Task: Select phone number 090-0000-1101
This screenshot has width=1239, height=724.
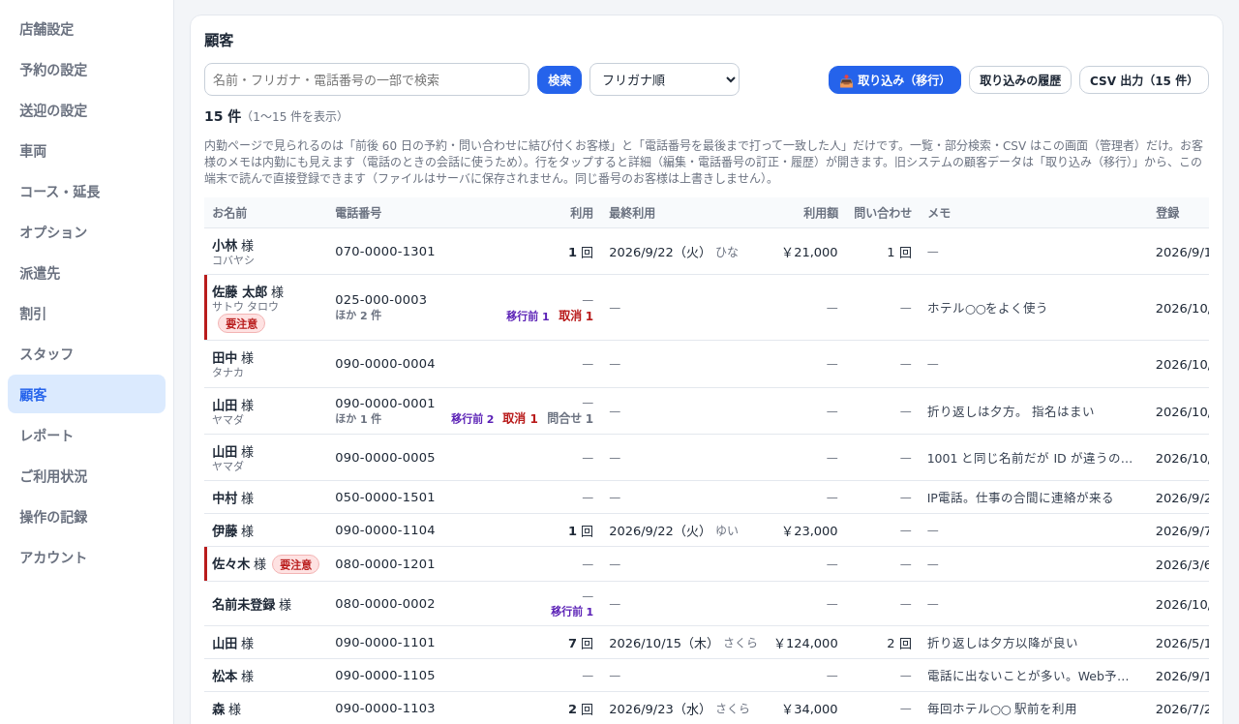Action: [x=385, y=643]
